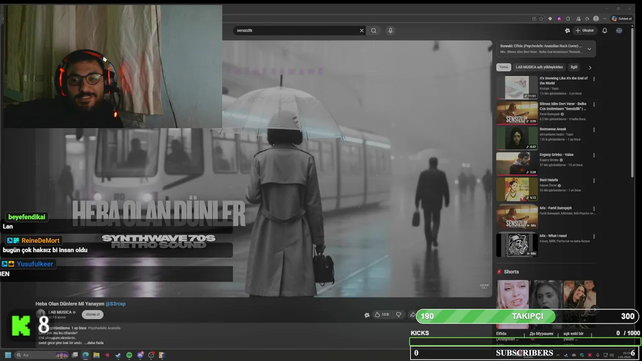Image resolution: width=642 pixels, height=361 pixels.
Task: Open Windows Start menu
Action: tap(8, 355)
